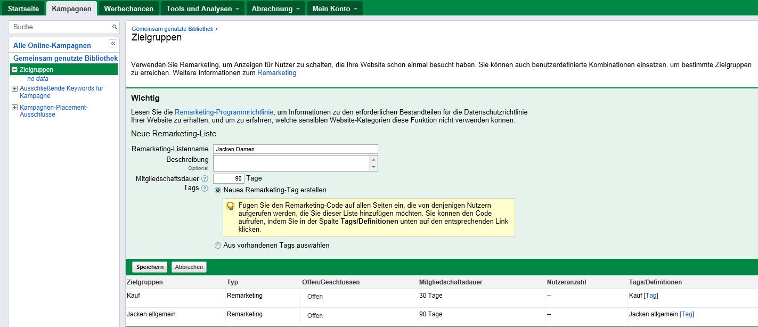Viewport: 758px width, 327px height.
Task: Open the Mein Konto dropdown
Action: click(335, 9)
